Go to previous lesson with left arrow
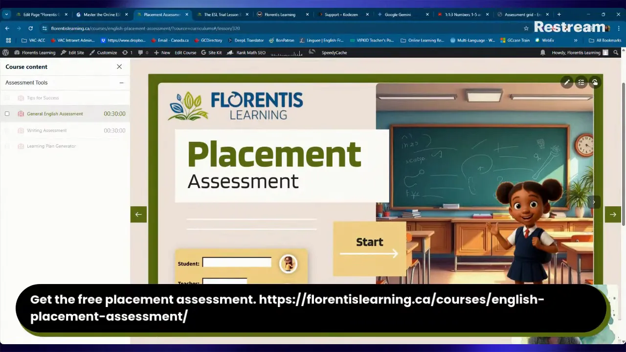Screen dimensions: 626x352 138,214
